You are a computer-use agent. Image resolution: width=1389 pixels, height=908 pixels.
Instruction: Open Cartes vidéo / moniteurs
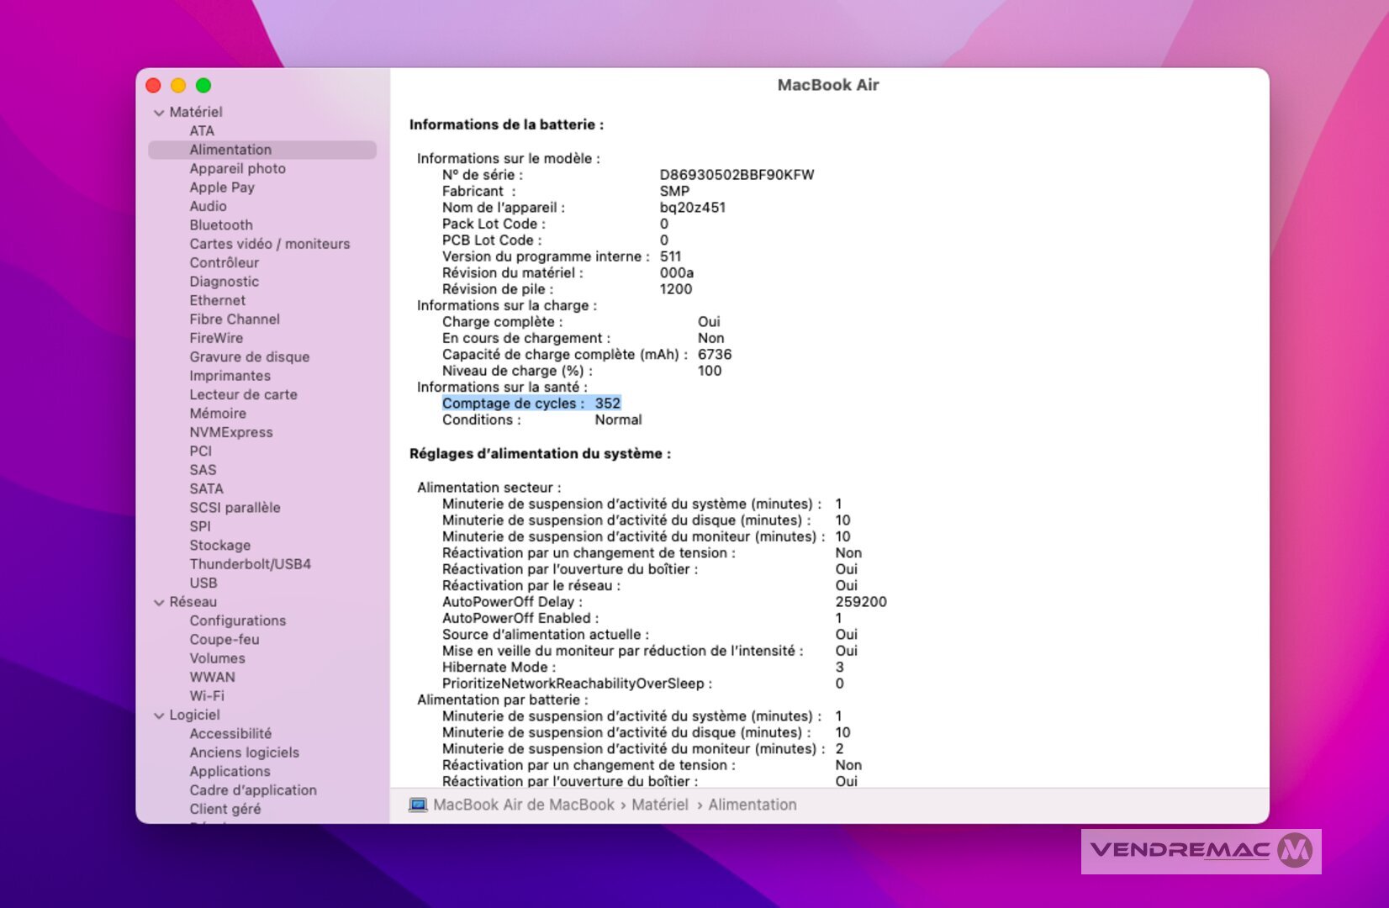(x=269, y=244)
